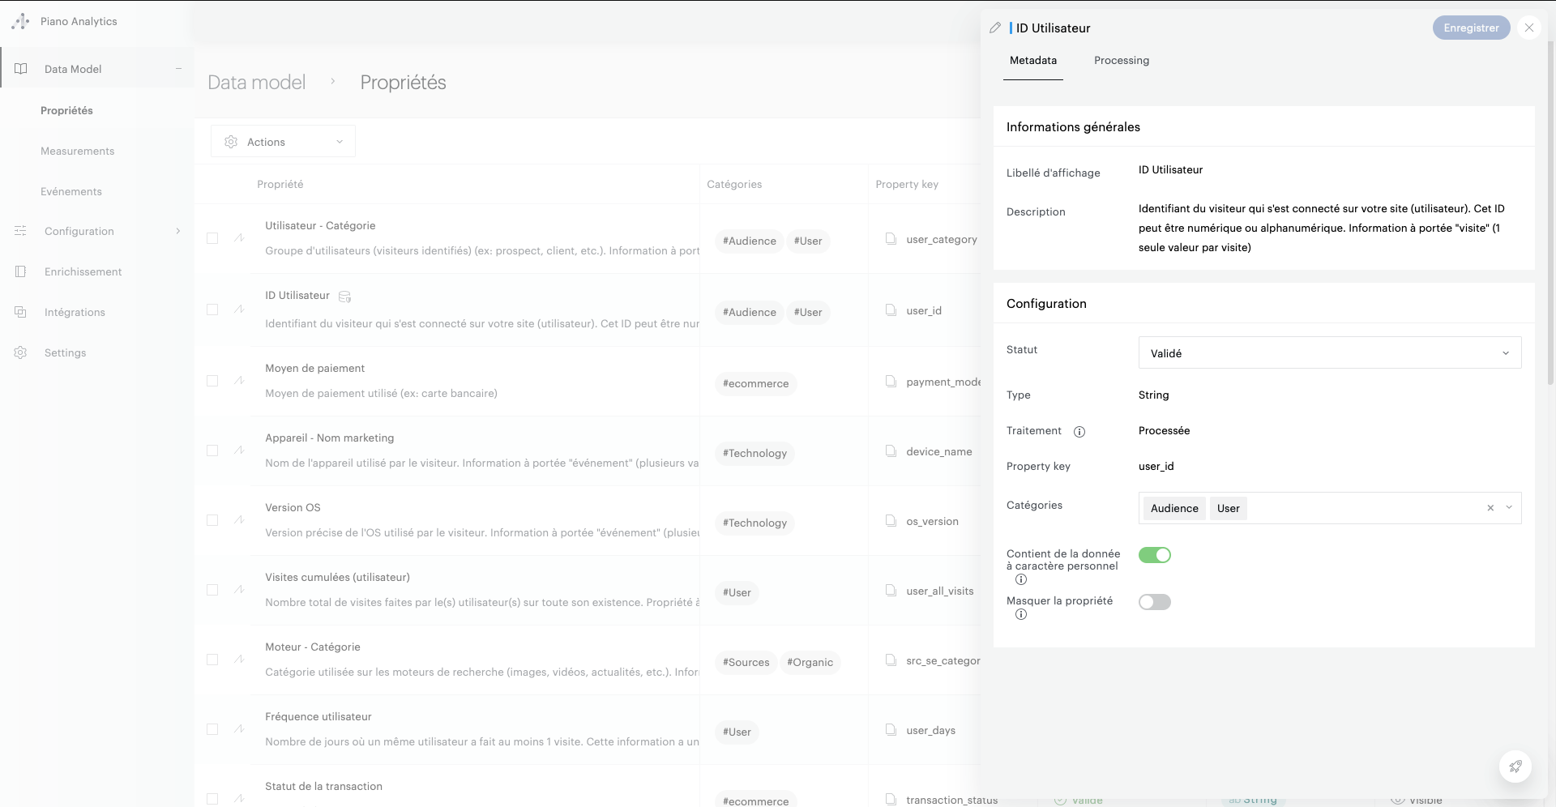The height and width of the screenshot is (807, 1556).
Task: Switch to the Processing tab
Action: (x=1121, y=60)
